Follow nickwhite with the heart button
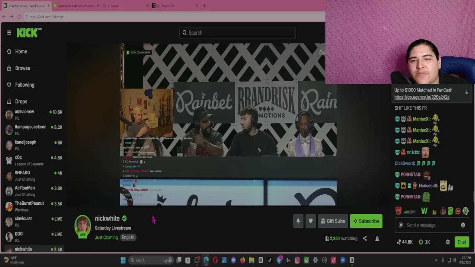 tap(311, 221)
